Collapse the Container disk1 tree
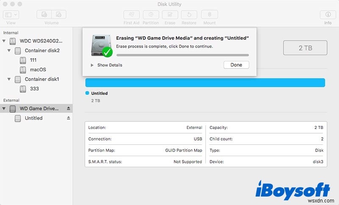Image resolution: width=339 pixels, height=205 pixels. [9, 79]
